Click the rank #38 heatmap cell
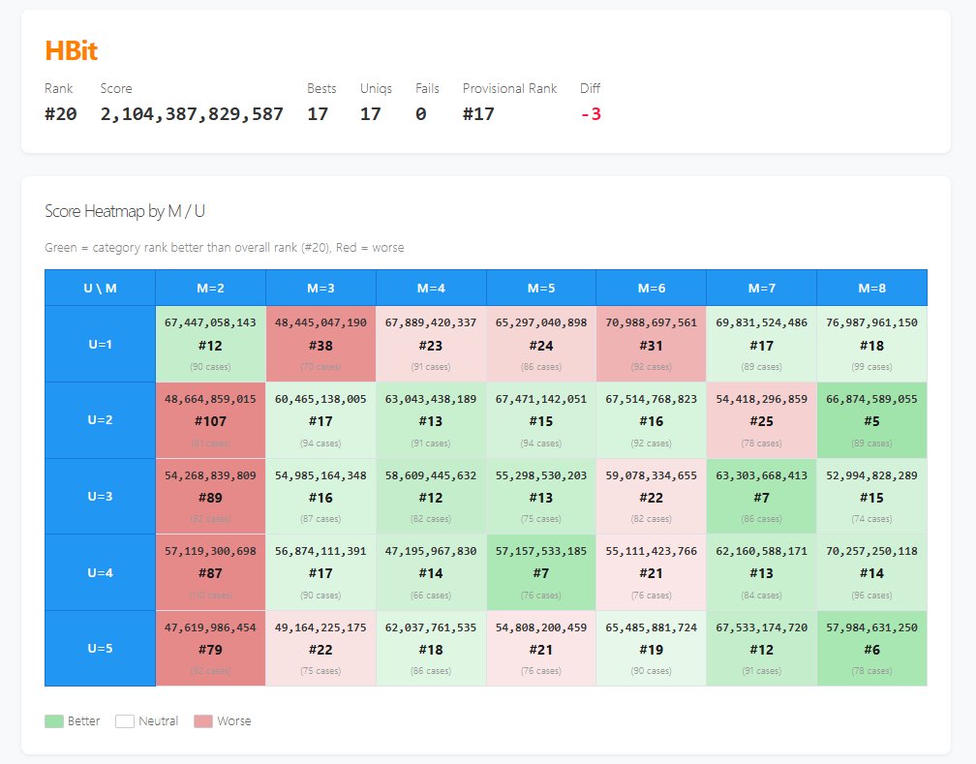 (320, 344)
